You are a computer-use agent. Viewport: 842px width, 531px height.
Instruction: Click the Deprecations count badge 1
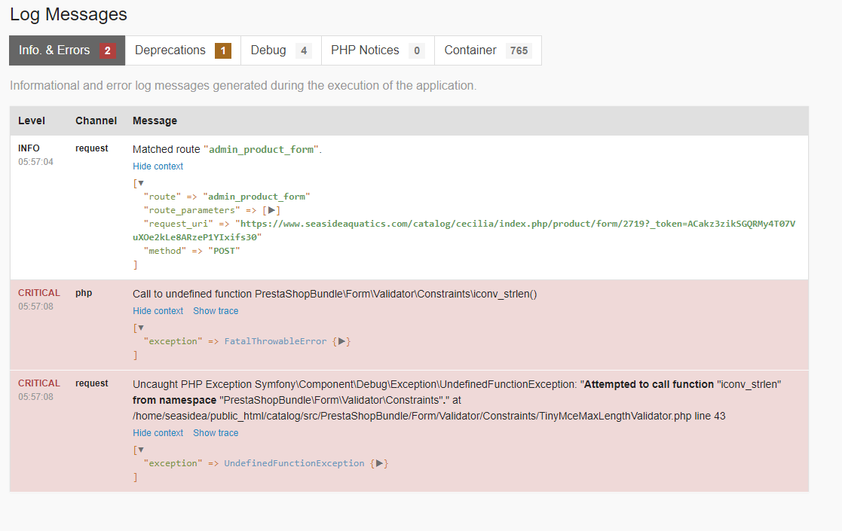click(223, 51)
